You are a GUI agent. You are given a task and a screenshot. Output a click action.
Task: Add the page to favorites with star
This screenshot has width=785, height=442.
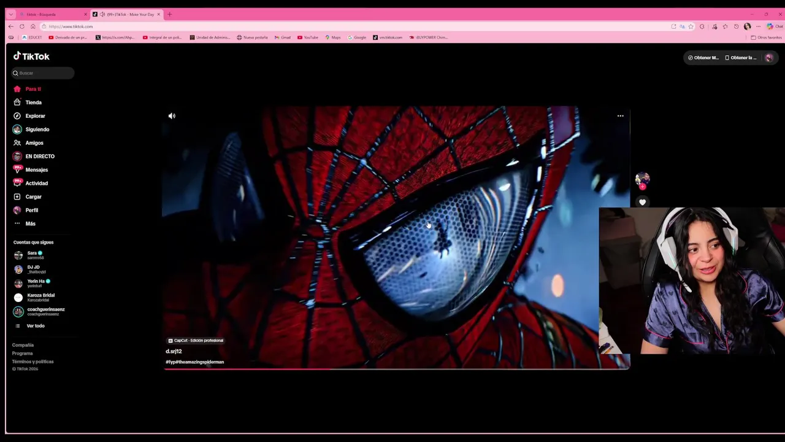coord(691,26)
